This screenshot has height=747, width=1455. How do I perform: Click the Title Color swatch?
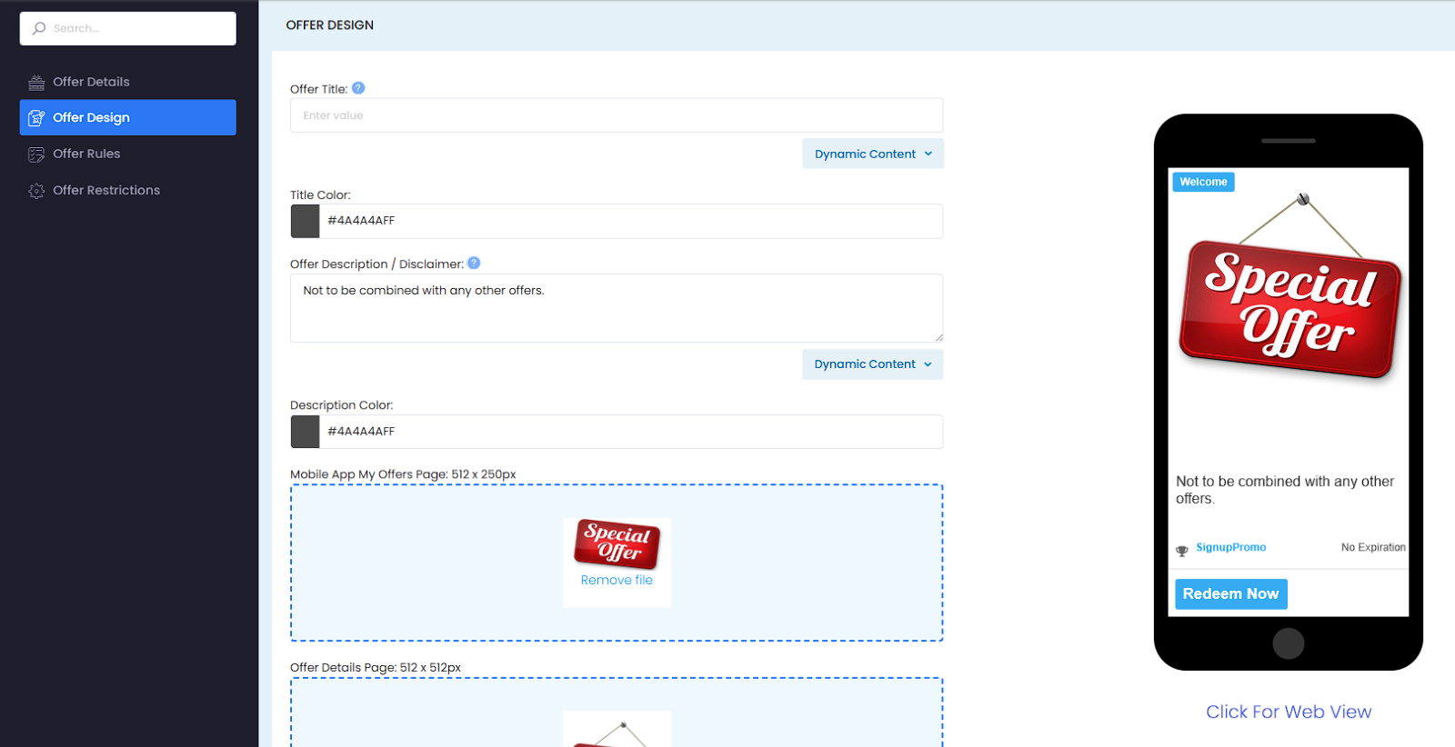pos(306,221)
